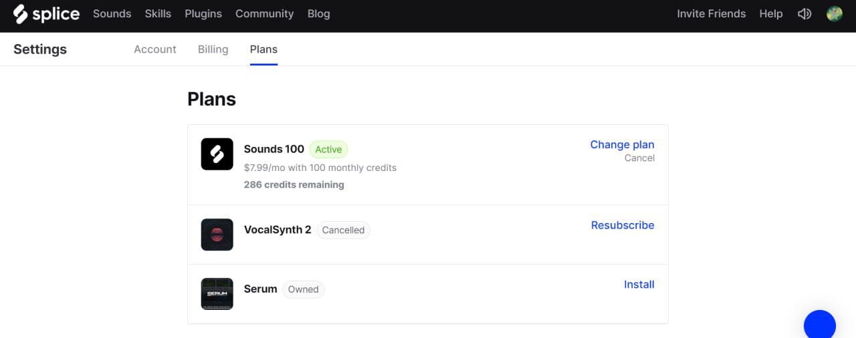Viewport: 856px width, 338px height.
Task: Switch to the Billing tab
Action: tap(213, 49)
